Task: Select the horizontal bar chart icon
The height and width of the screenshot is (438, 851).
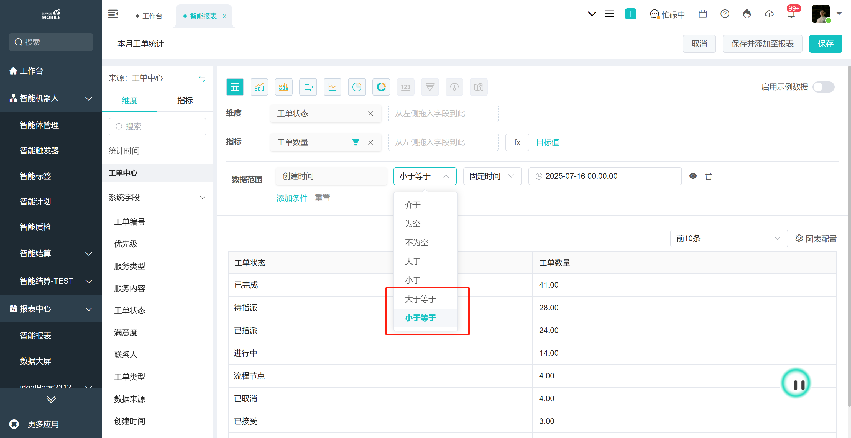Action: (x=308, y=87)
